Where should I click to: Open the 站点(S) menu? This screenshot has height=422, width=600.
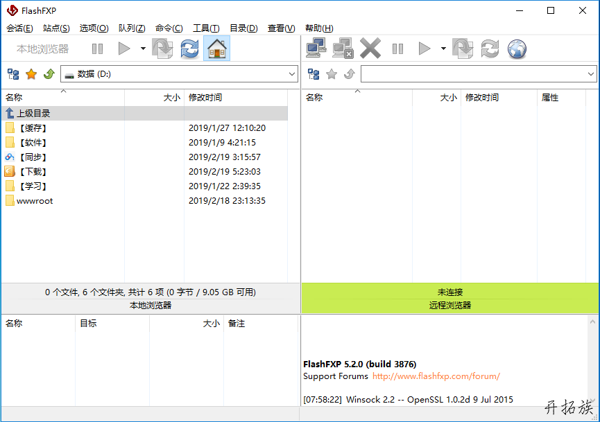pos(56,28)
